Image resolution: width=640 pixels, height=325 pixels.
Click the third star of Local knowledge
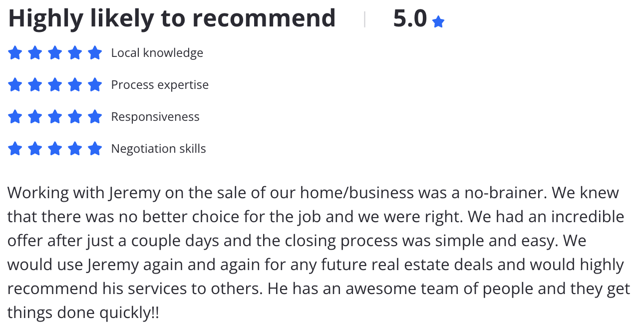55,52
